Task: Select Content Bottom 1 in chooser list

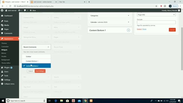Action: (36, 61)
